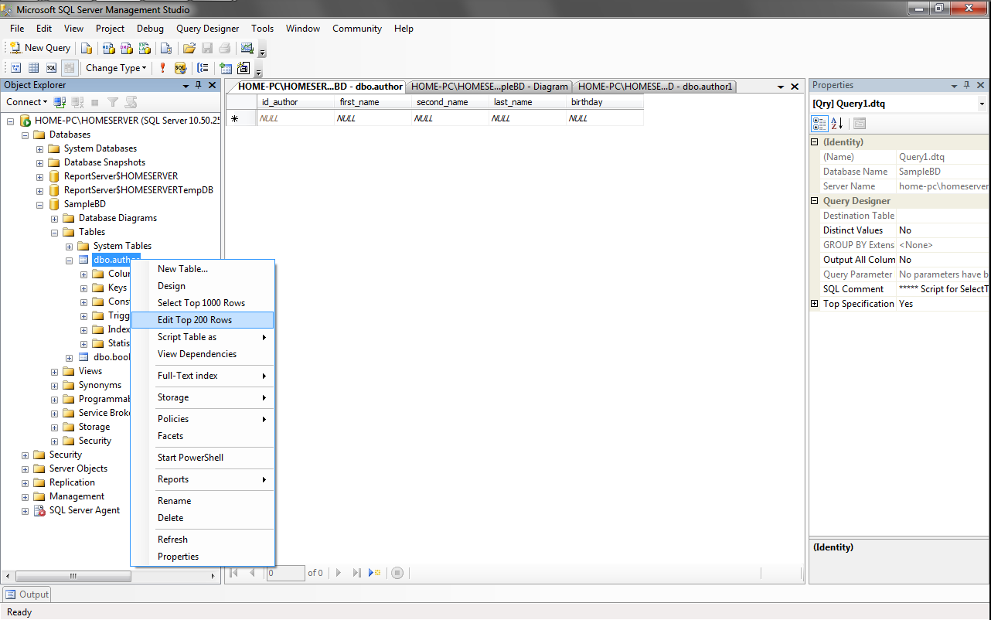Open the Connect dropdown in Object Explorer

coord(26,102)
